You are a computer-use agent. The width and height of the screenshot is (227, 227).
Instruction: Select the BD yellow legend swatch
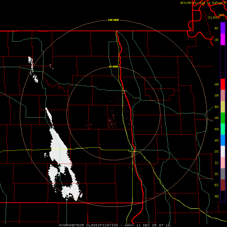(223, 107)
